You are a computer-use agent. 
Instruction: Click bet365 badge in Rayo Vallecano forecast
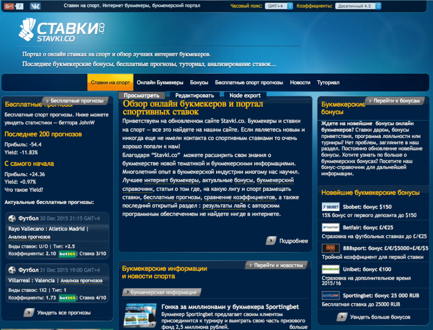pyautogui.click(x=67, y=254)
